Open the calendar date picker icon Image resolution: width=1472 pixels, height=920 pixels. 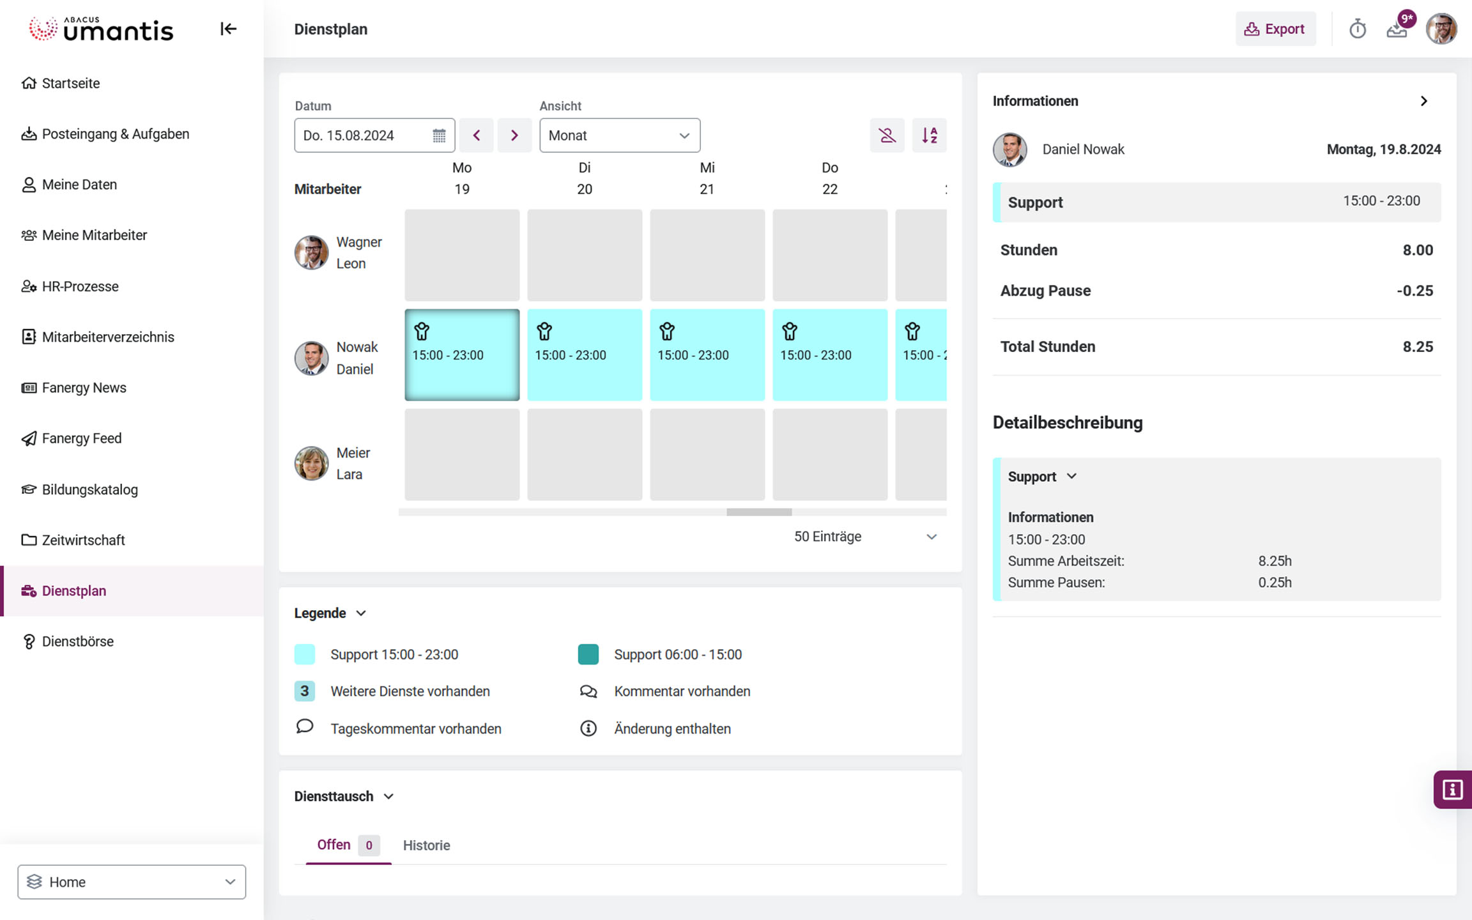(x=439, y=135)
